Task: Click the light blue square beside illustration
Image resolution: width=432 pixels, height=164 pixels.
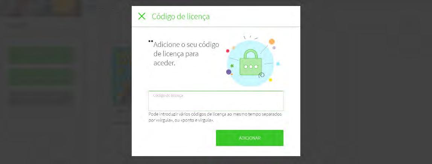Action: click(278, 64)
